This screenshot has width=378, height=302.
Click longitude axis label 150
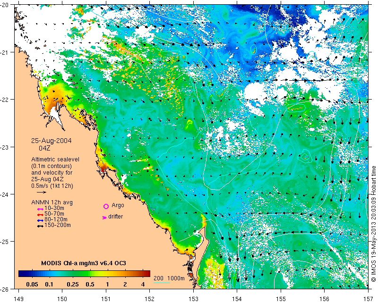62,299
